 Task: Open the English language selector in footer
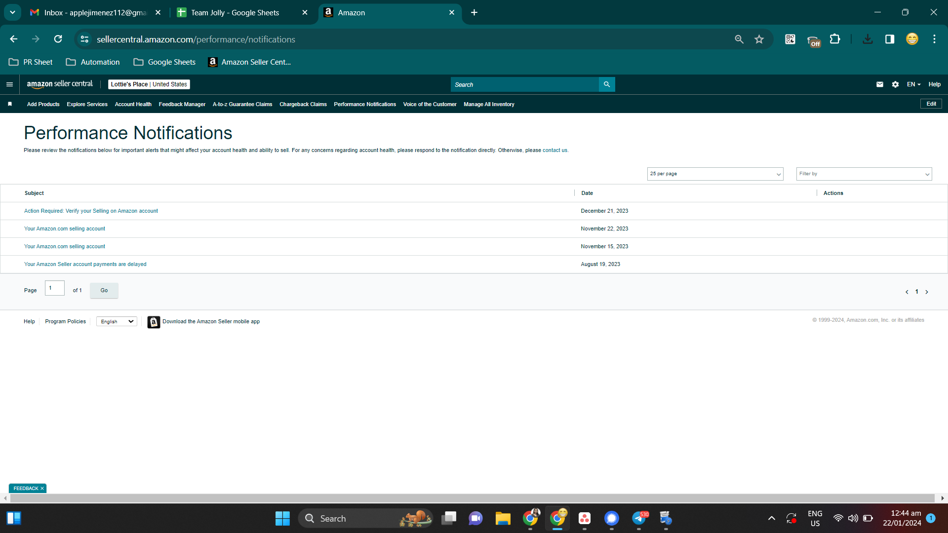click(x=117, y=322)
